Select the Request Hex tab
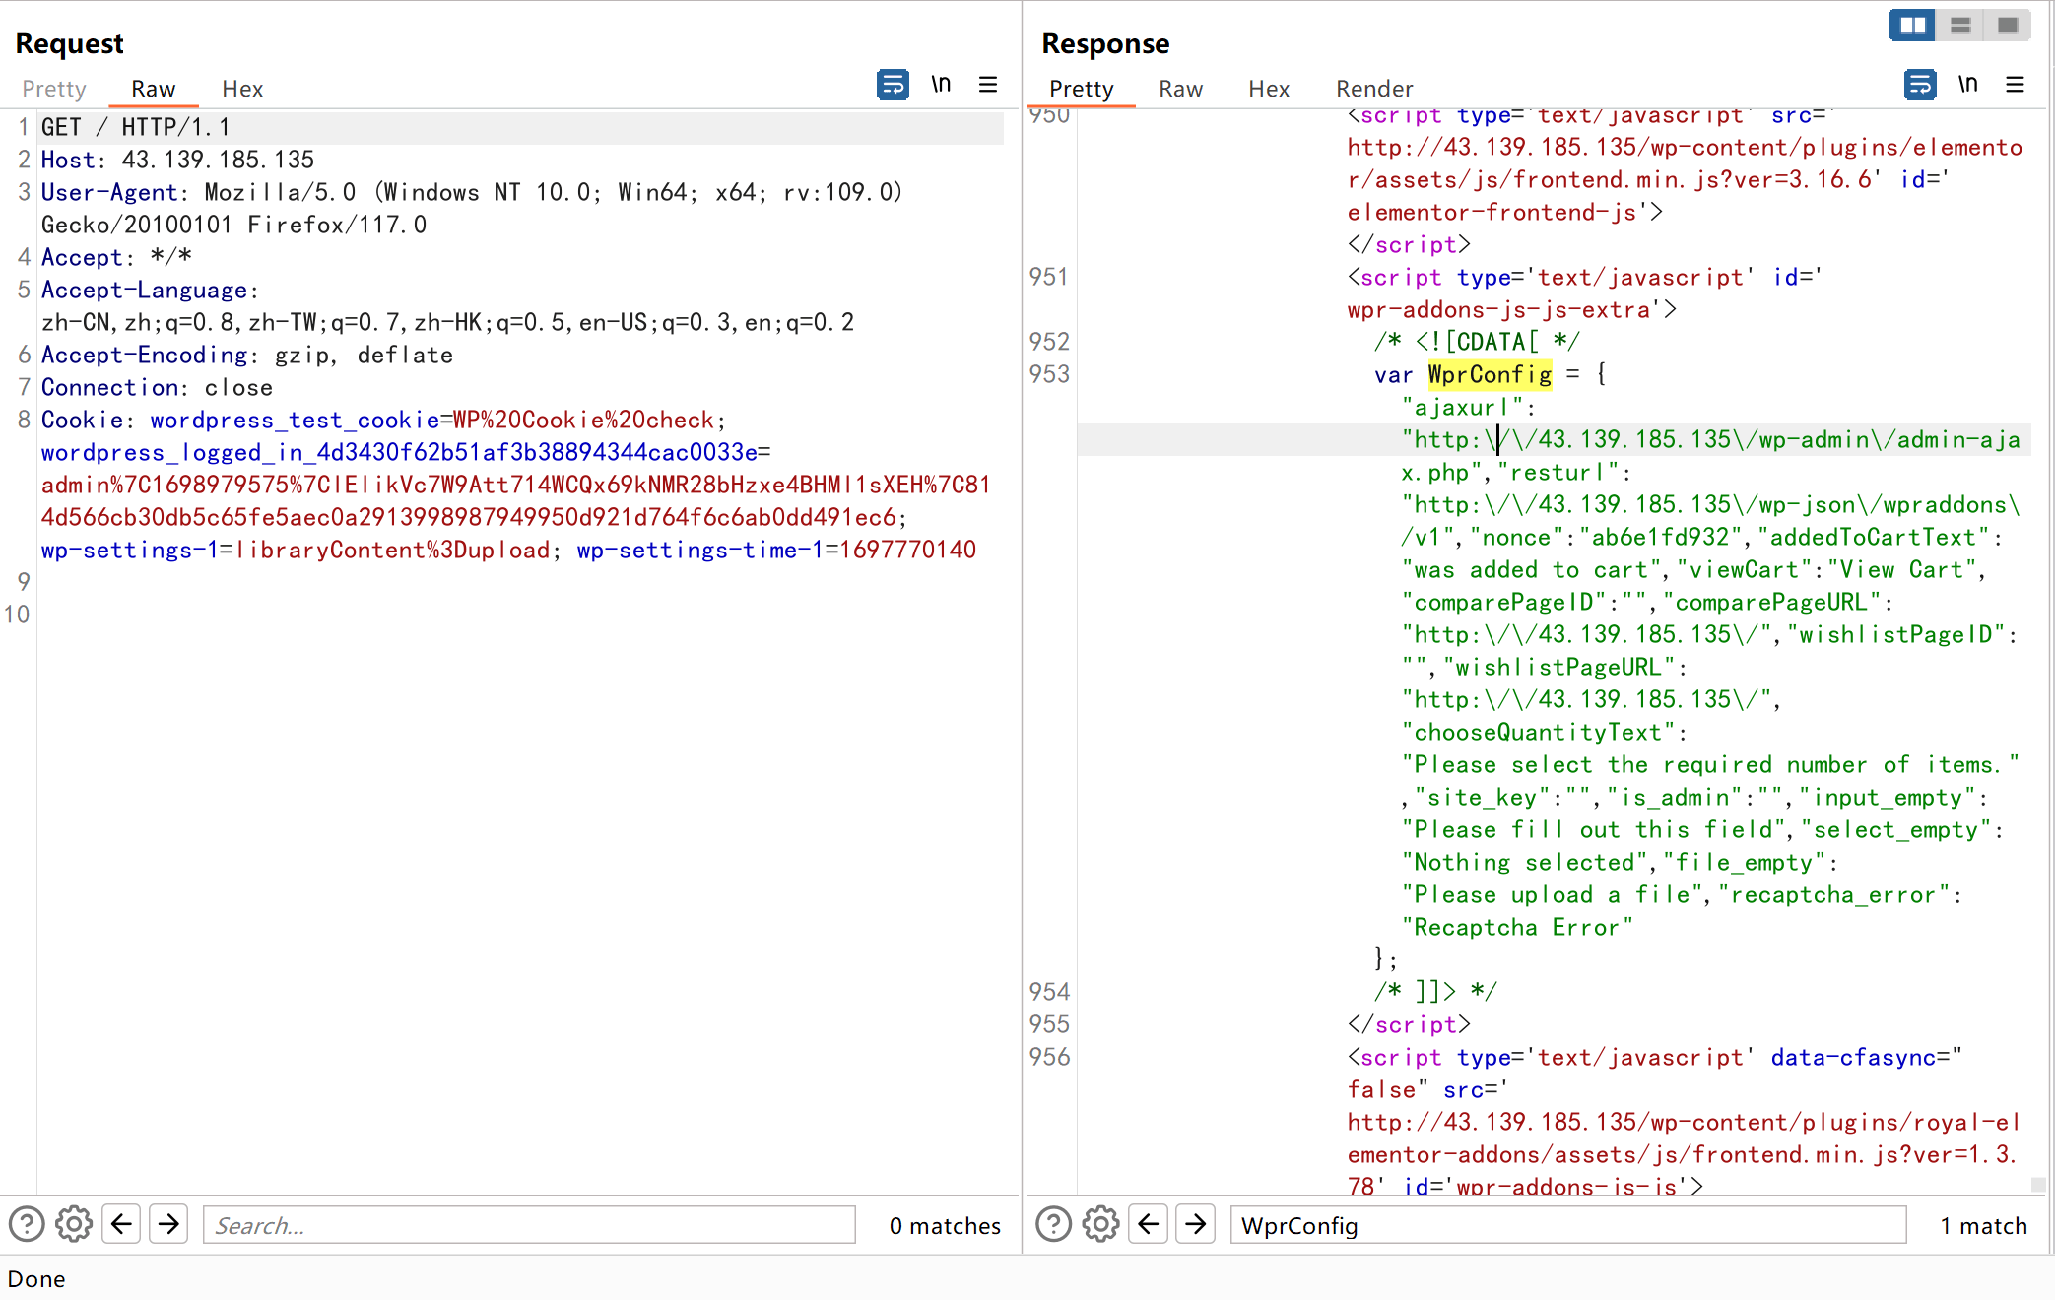The height and width of the screenshot is (1300, 2055). 242,89
